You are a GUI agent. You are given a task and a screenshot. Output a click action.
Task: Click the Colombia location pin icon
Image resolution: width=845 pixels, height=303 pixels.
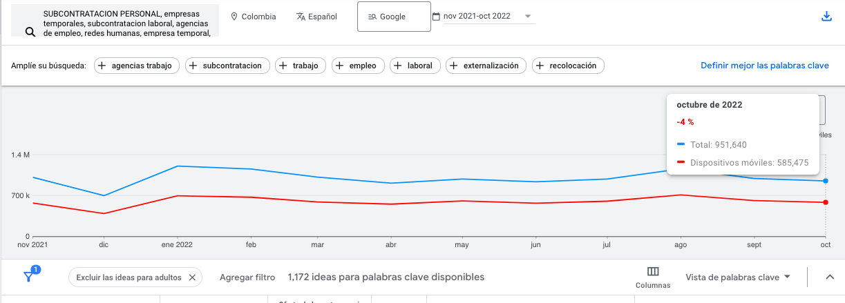pyautogui.click(x=234, y=17)
